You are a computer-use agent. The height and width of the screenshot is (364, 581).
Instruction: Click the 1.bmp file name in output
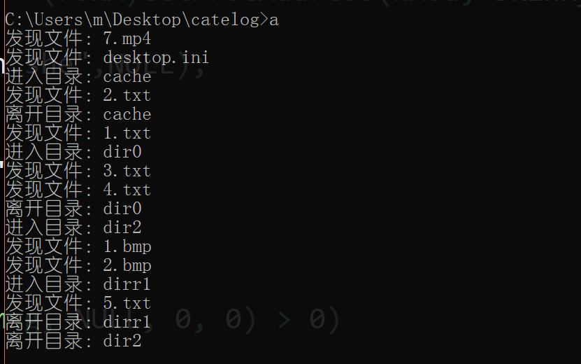pyautogui.click(x=127, y=246)
